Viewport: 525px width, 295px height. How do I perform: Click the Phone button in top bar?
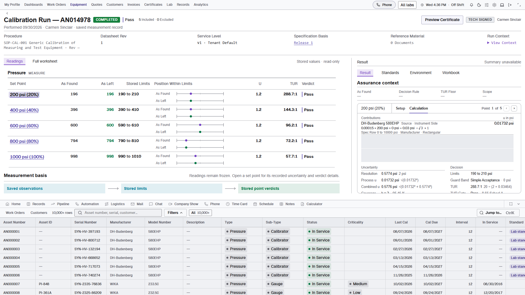click(384, 5)
